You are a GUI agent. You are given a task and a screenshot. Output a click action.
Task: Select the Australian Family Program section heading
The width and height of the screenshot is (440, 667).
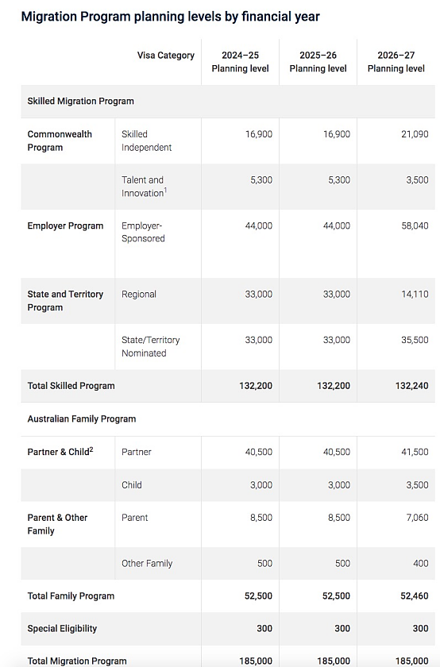tap(82, 419)
